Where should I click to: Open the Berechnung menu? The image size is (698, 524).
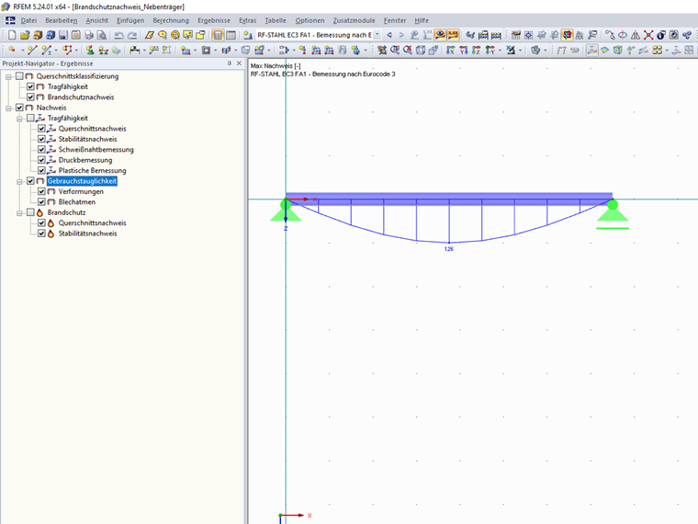click(171, 20)
